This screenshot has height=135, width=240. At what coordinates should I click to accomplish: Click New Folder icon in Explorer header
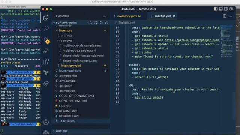point(96,22)
